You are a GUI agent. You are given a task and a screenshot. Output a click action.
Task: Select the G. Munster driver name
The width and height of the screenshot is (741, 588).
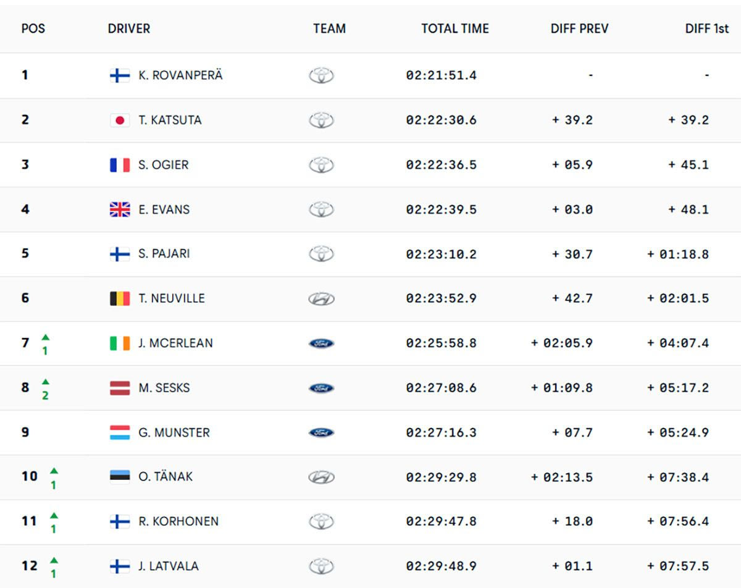point(174,432)
